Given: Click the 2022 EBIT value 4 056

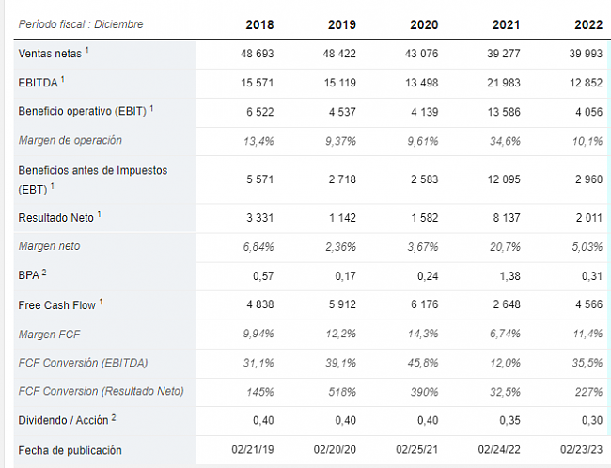Looking at the screenshot, I should 588,112.
